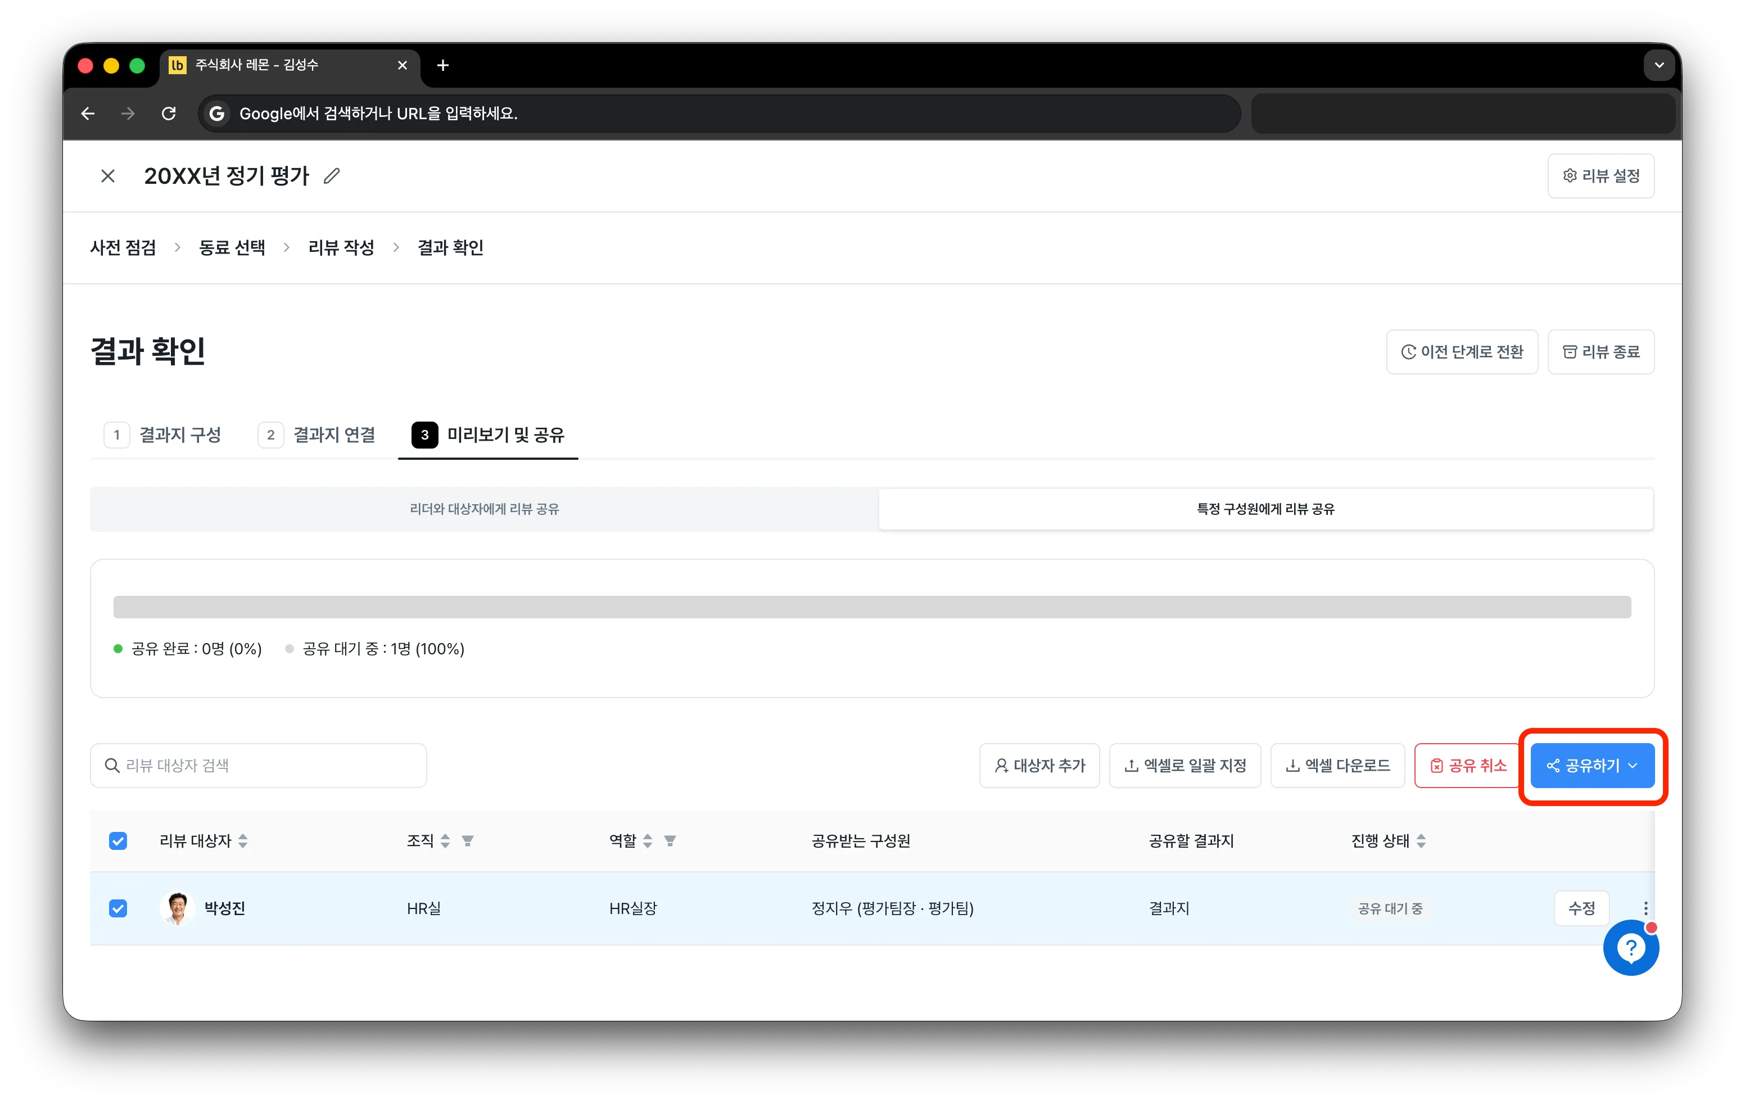This screenshot has width=1745, height=1104.
Task: Toggle the select-all header checkbox
Action: pyautogui.click(x=118, y=841)
